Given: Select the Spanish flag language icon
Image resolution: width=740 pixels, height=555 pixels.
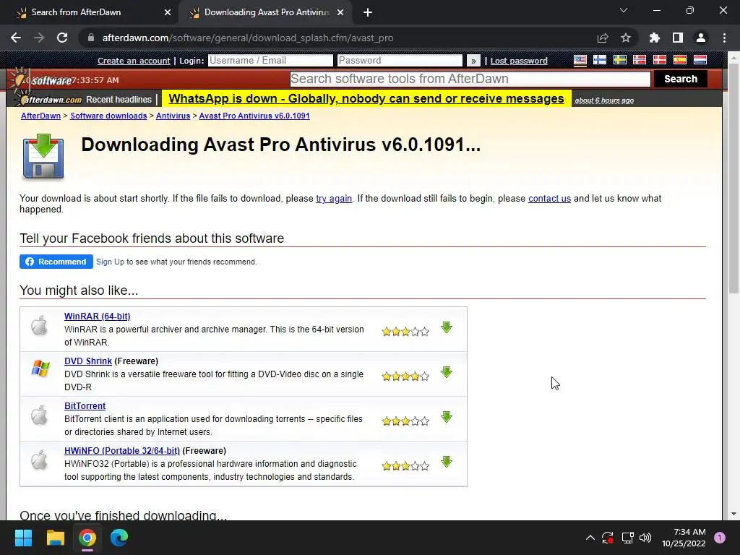Looking at the screenshot, I should [679, 60].
